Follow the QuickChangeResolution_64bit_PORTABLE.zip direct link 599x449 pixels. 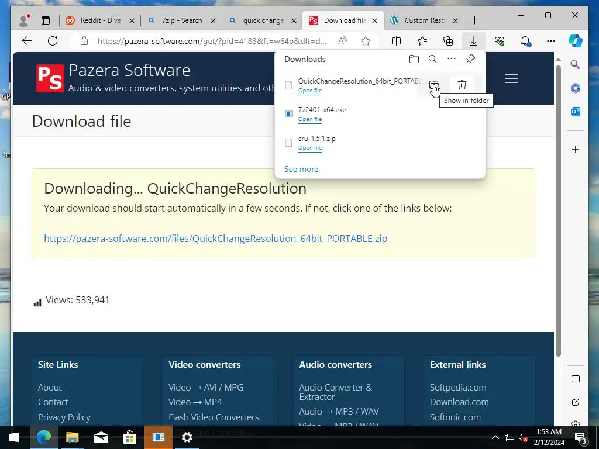[x=215, y=239]
